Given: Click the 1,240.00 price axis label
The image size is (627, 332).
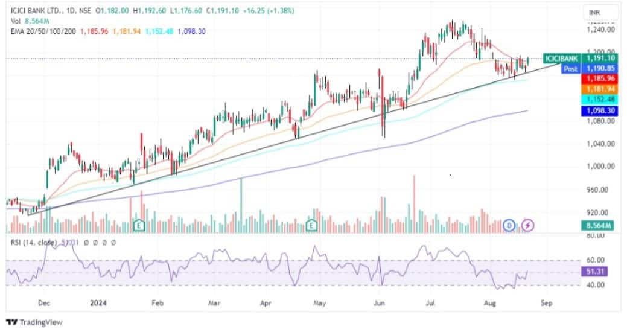Looking at the screenshot, I should click(600, 30).
